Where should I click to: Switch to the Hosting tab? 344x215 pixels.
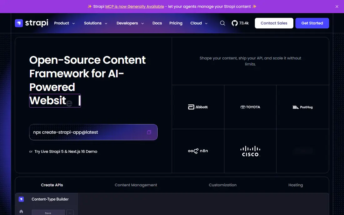coord(296,185)
